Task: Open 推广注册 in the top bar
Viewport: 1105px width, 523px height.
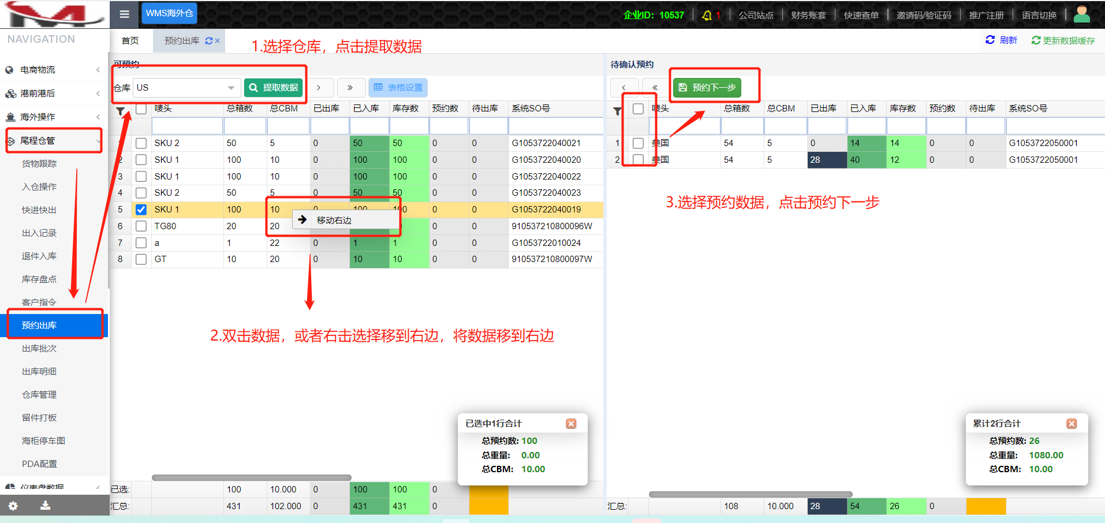Action: point(987,16)
